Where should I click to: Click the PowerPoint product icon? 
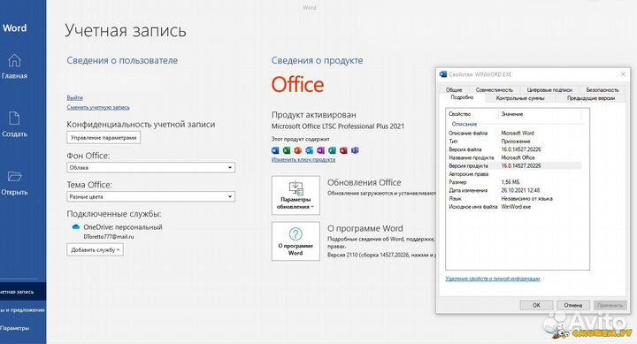click(x=298, y=150)
